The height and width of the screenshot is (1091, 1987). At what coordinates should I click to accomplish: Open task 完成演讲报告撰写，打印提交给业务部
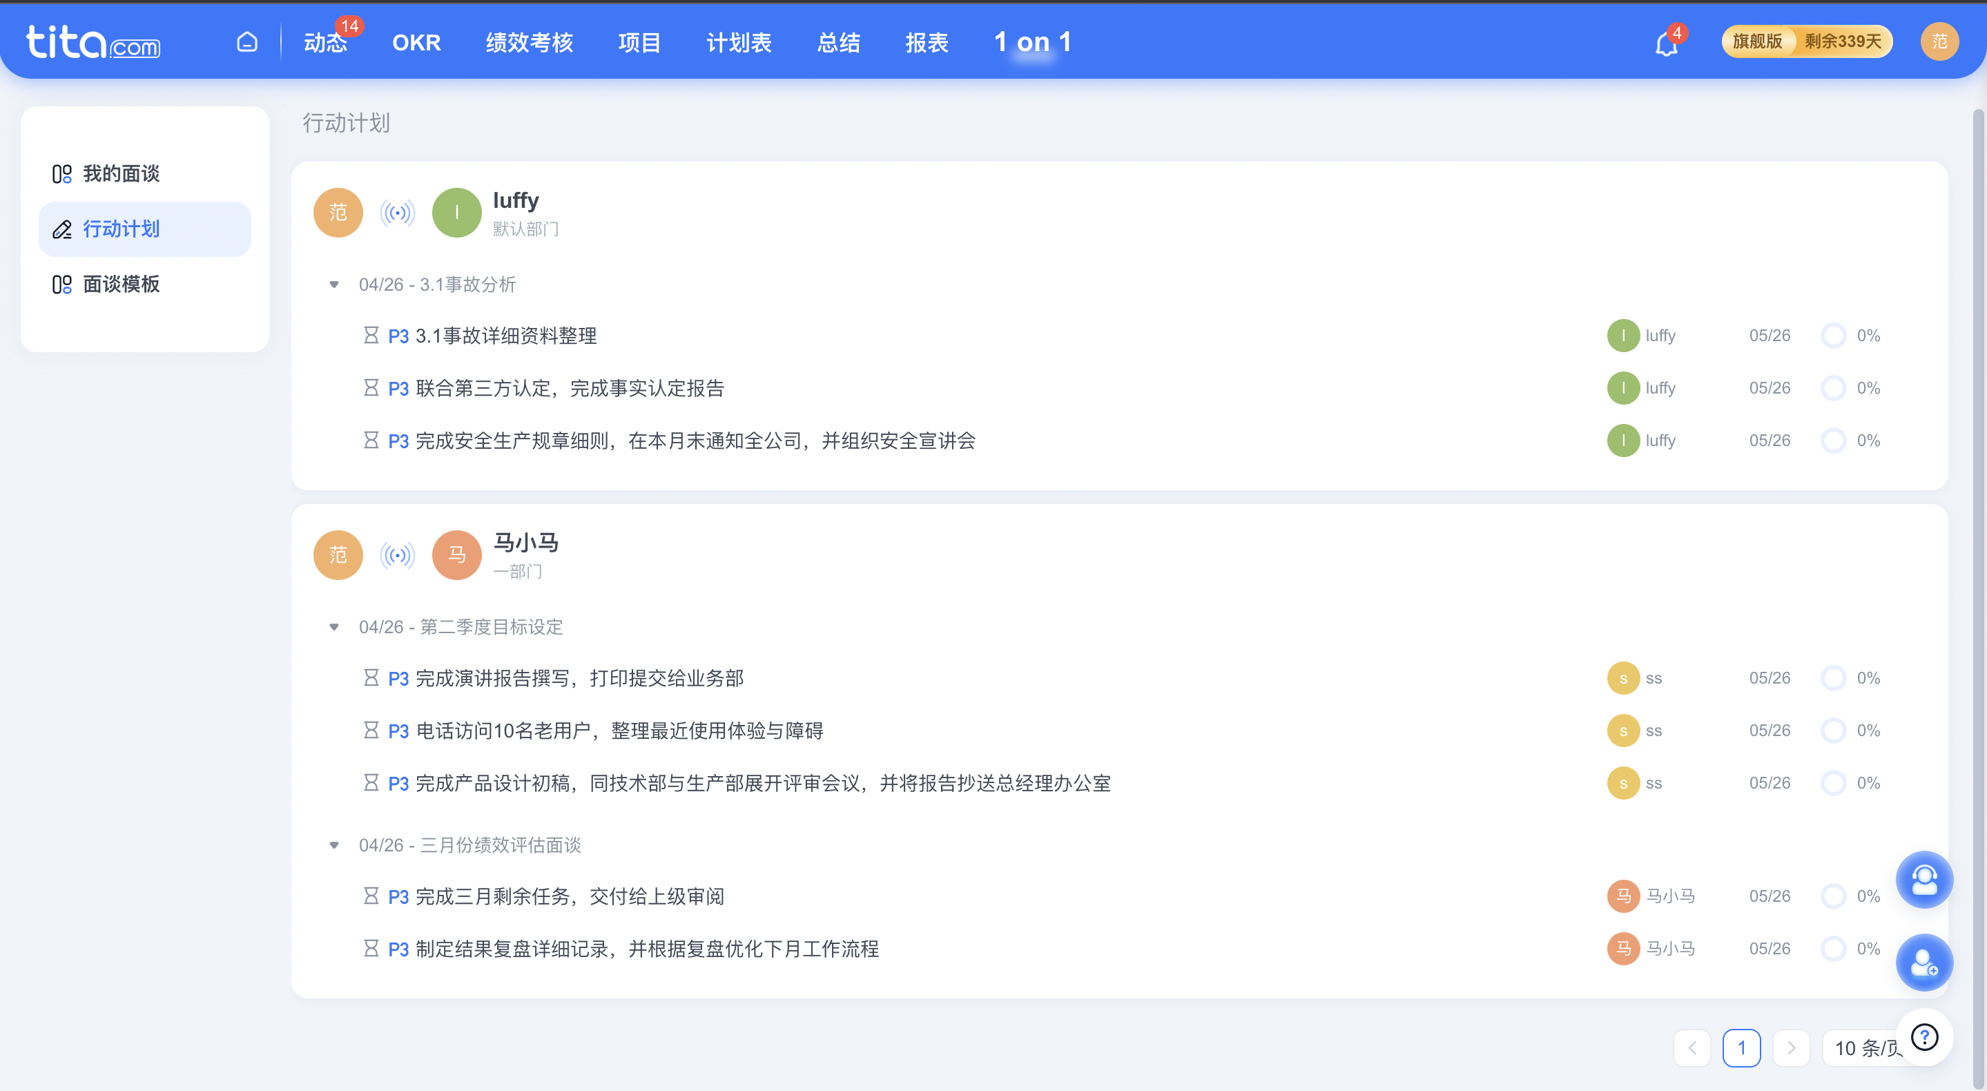pyautogui.click(x=579, y=678)
